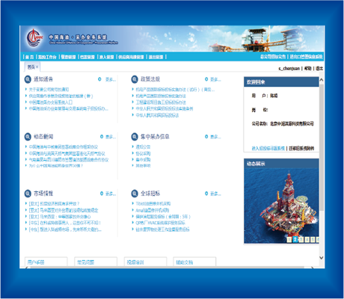
Task: Open 更多 for the 全球招标 section
Action: [x=215, y=194]
